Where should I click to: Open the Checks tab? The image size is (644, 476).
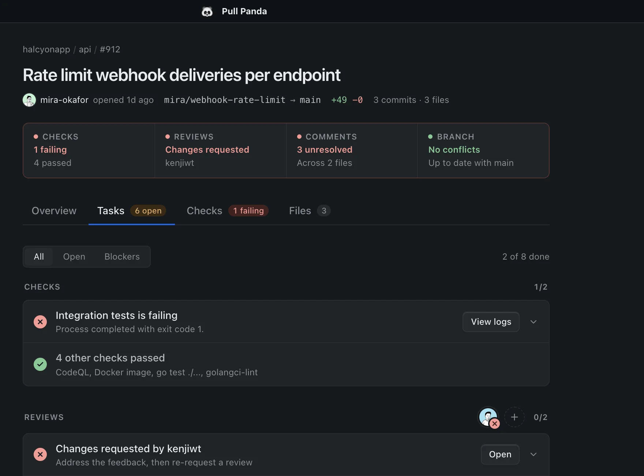click(228, 211)
